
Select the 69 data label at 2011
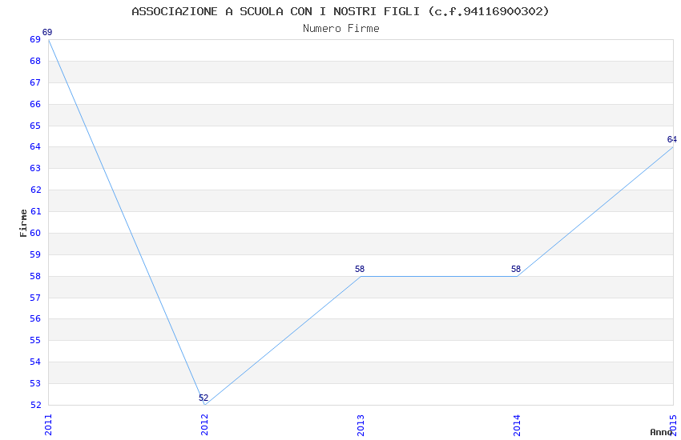click(47, 32)
